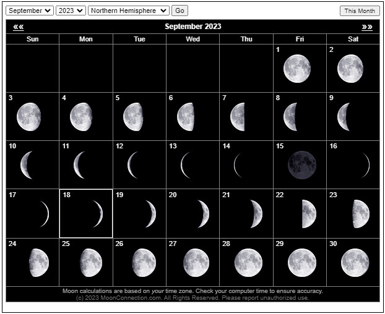Image resolution: width=385 pixels, height=314 pixels.
Task: Click the moon image for September 9
Action: [344, 117]
